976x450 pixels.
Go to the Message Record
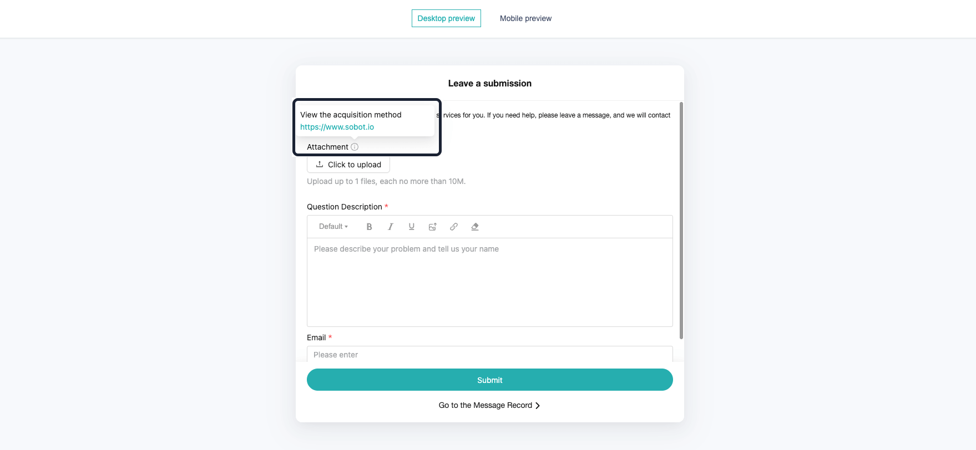point(486,406)
